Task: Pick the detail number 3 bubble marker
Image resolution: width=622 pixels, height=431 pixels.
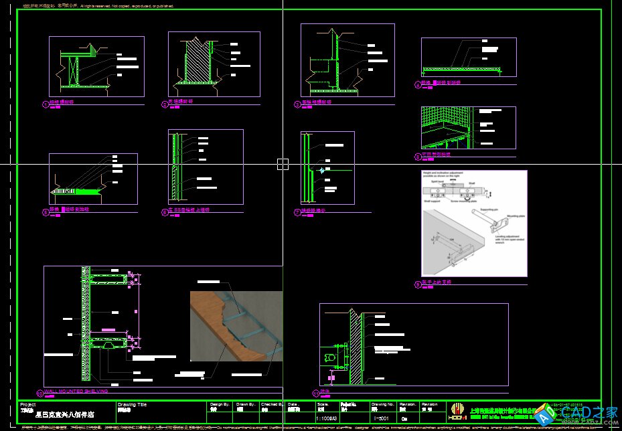Action: (297, 104)
